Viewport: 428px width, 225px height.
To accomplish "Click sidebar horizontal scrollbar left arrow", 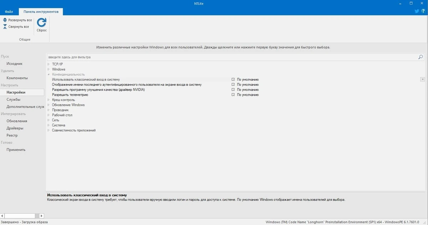I will 2,216.
